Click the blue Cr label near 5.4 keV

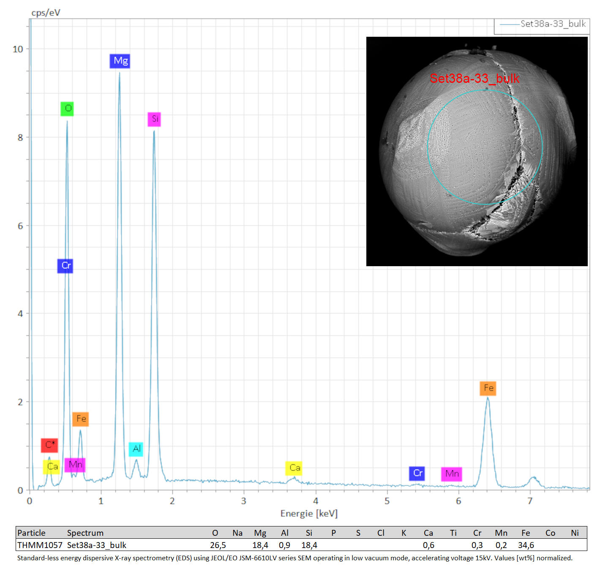(417, 474)
